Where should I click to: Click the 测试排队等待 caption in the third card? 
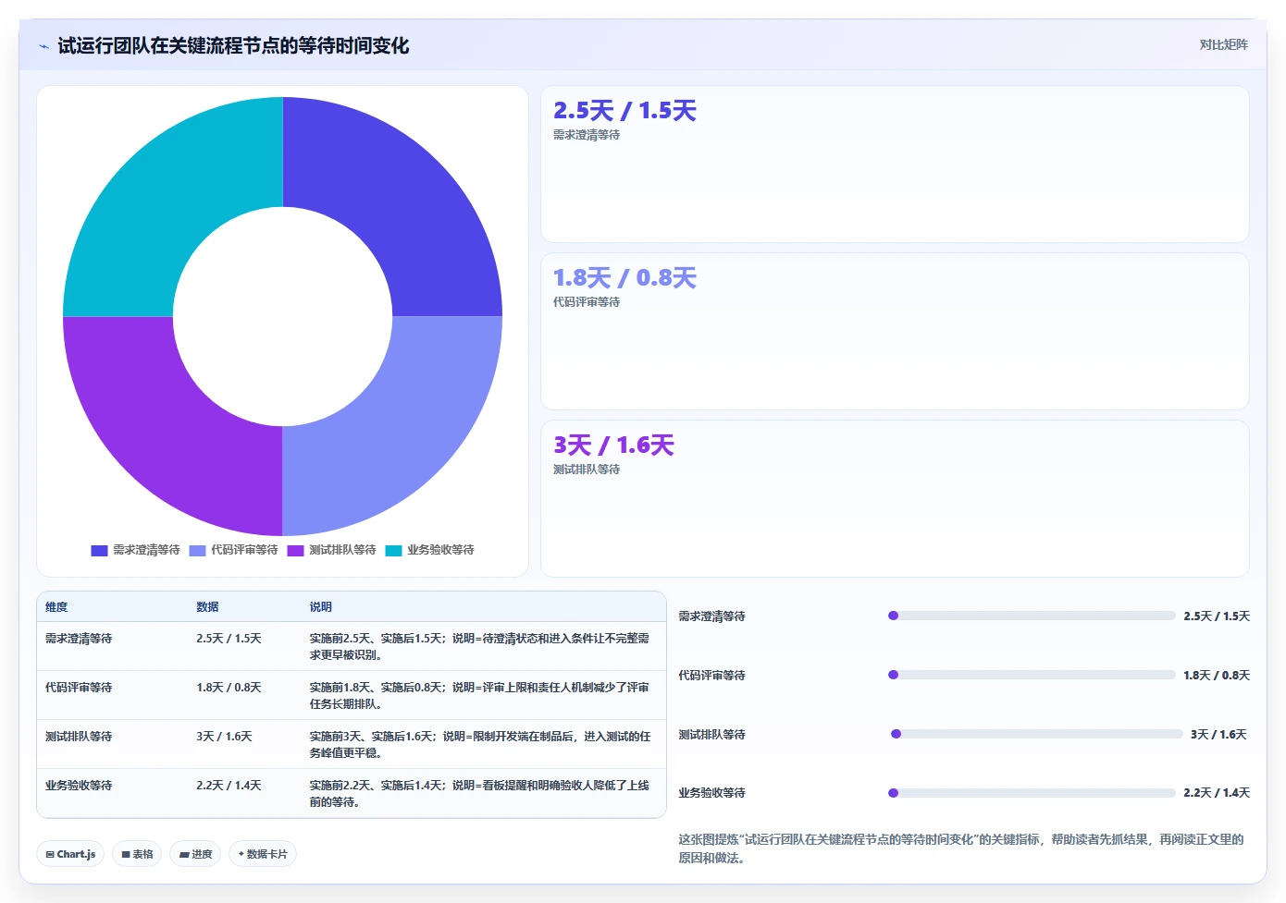[587, 470]
